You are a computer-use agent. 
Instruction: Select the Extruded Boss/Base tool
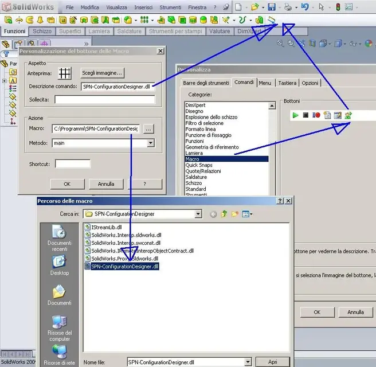pyautogui.click(x=9, y=20)
